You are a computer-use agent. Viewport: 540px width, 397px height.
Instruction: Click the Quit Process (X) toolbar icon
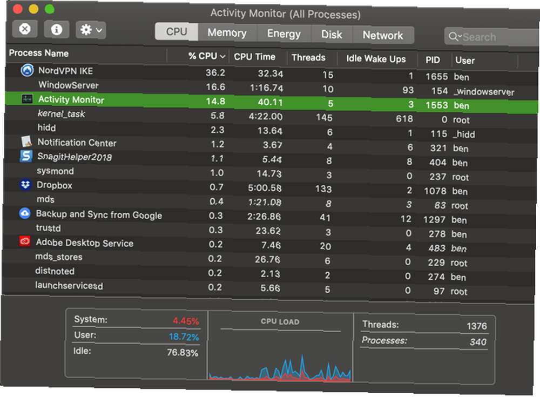(x=25, y=29)
